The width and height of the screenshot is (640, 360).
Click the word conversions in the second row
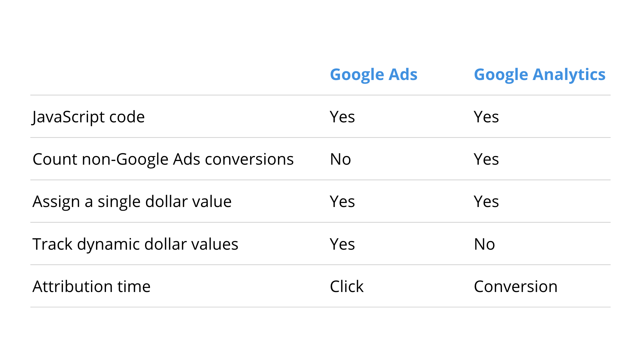[x=249, y=159]
